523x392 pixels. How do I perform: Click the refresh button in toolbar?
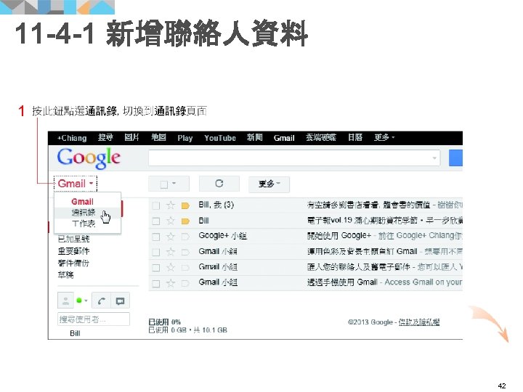click(x=219, y=184)
